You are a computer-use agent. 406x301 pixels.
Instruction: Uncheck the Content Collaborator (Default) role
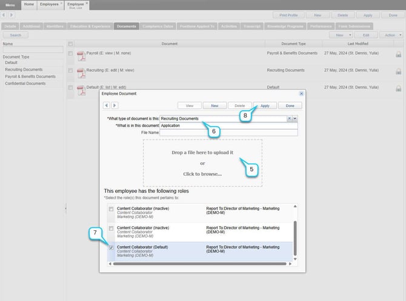tap(110, 247)
